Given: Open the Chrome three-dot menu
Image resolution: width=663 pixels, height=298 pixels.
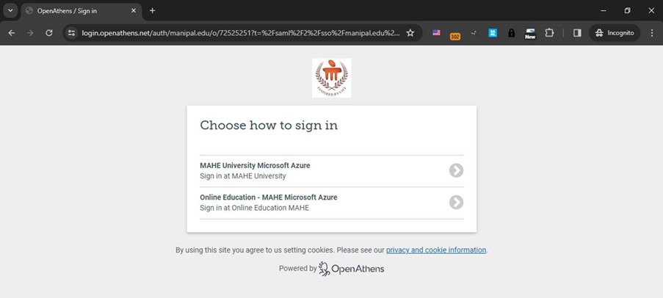Looking at the screenshot, I should coord(652,33).
